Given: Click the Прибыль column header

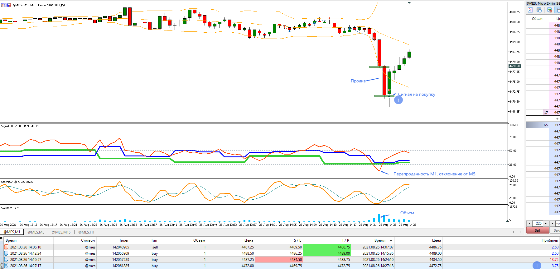Looking at the screenshot, I should point(549,240).
